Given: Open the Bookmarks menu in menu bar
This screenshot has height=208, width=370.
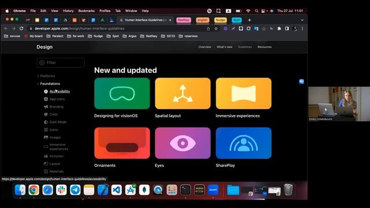Looking at the screenshot, I should (x=86, y=11).
